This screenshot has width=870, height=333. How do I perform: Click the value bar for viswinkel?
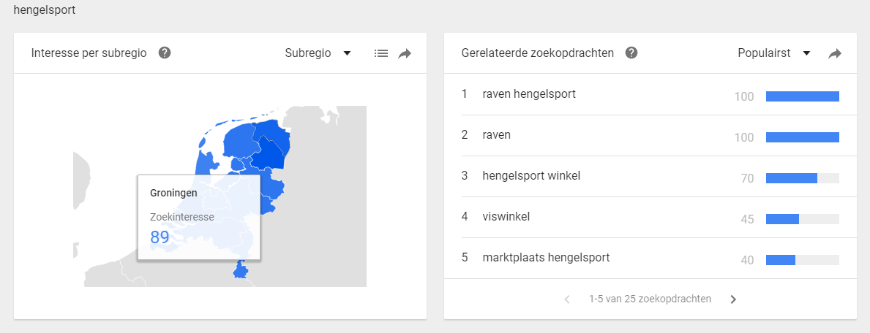(782, 218)
